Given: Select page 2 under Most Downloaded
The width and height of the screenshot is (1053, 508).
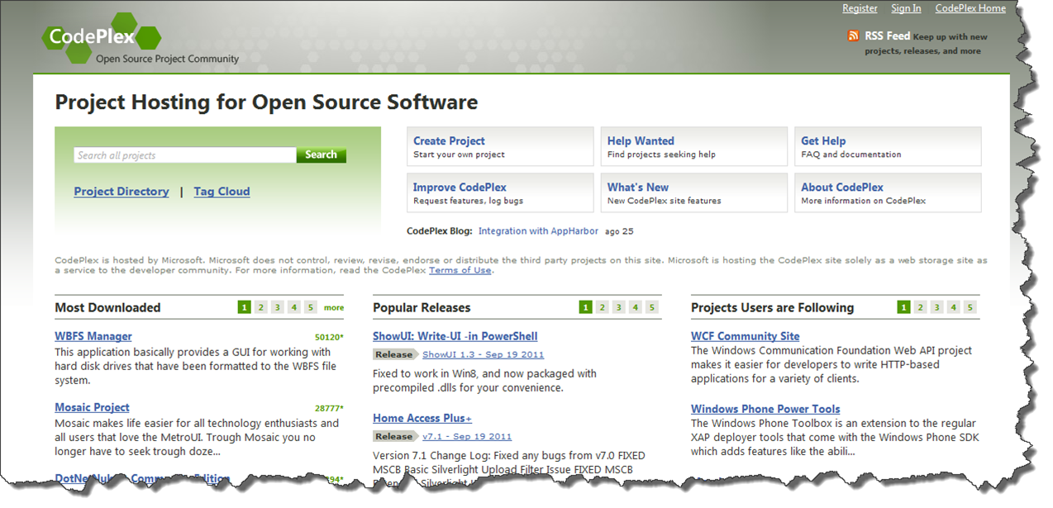Looking at the screenshot, I should [x=260, y=307].
